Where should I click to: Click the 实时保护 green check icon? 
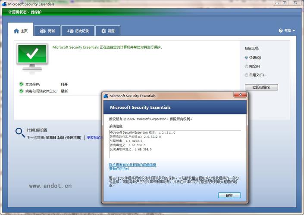tap(21, 84)
